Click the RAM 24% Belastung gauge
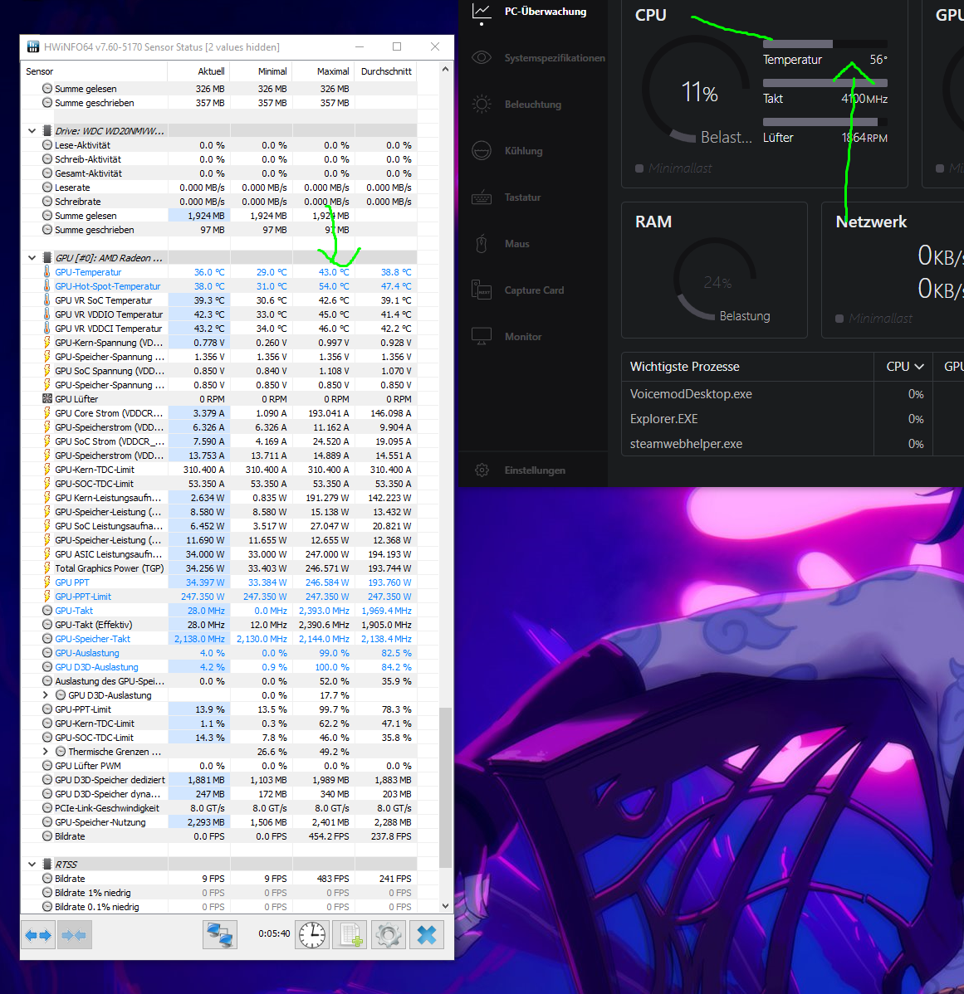 click(x=715, y=280)
